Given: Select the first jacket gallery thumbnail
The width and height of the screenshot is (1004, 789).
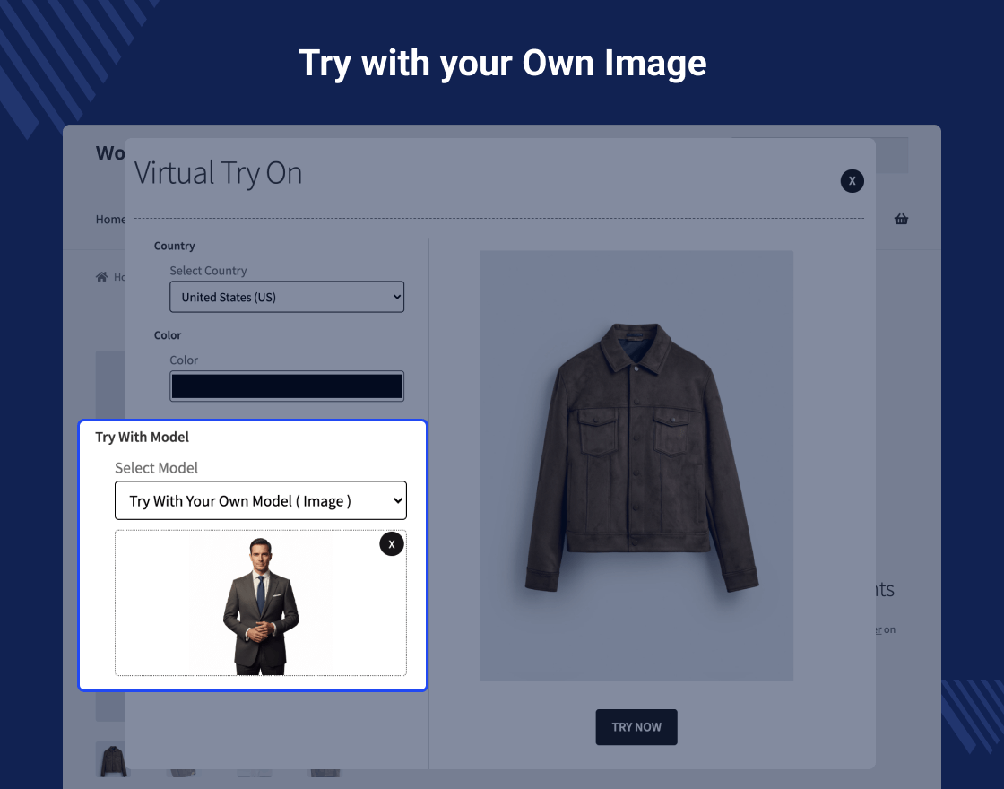Looking at the screenshot, I should 110,759.
